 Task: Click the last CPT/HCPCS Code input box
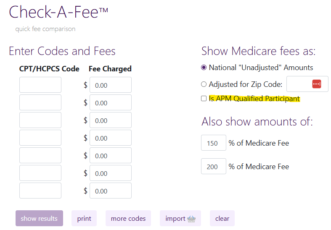[x=40, y=191]
